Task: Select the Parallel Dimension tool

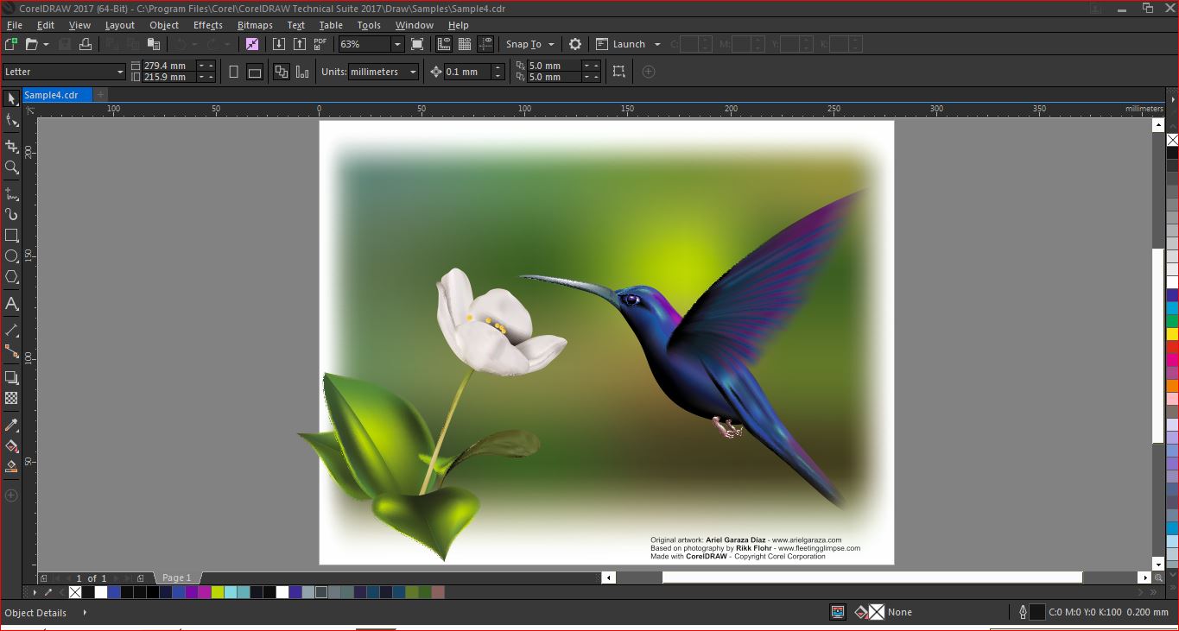Action: click(11, 331)
